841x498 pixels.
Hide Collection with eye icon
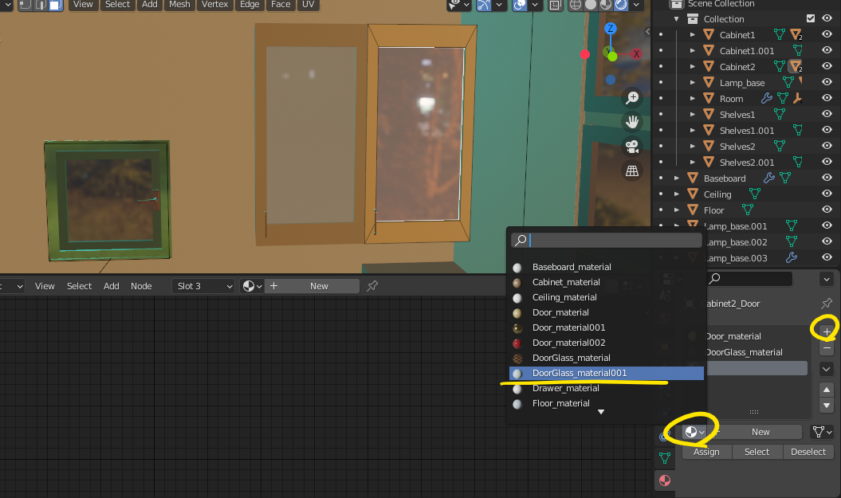827,18
